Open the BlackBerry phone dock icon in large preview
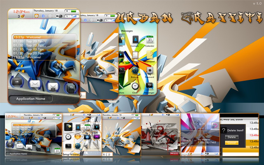This screenshot has width=264, height=165. coord(71,88)
